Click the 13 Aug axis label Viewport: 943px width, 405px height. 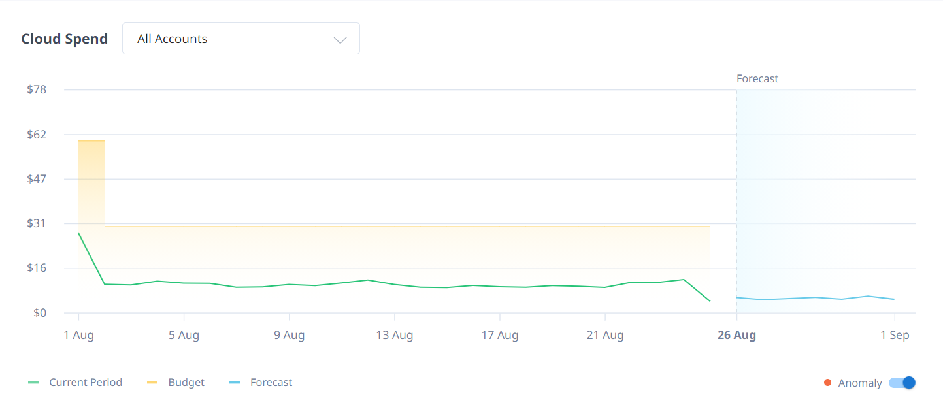394,335
